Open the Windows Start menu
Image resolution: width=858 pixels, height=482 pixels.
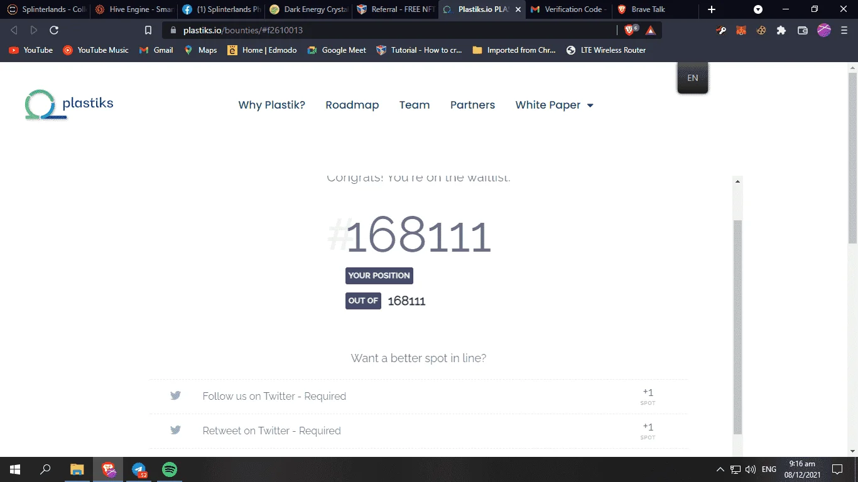[x=15, y=469]
